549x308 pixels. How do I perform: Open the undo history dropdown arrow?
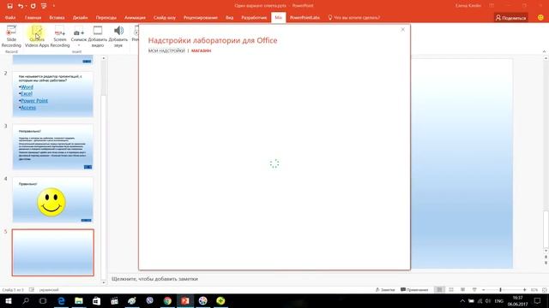click(x=26, y=6)
